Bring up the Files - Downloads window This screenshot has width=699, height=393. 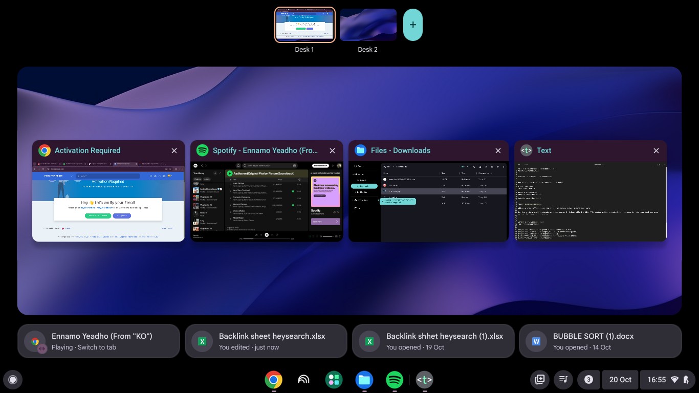click(x=428, y=202)
